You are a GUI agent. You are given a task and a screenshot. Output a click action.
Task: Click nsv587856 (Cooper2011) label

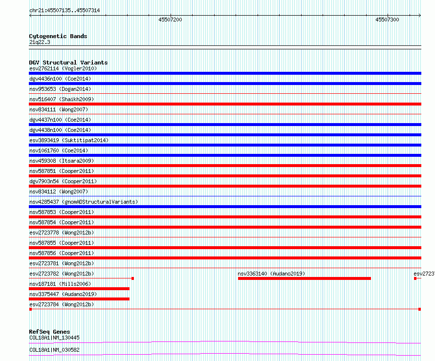62,253
